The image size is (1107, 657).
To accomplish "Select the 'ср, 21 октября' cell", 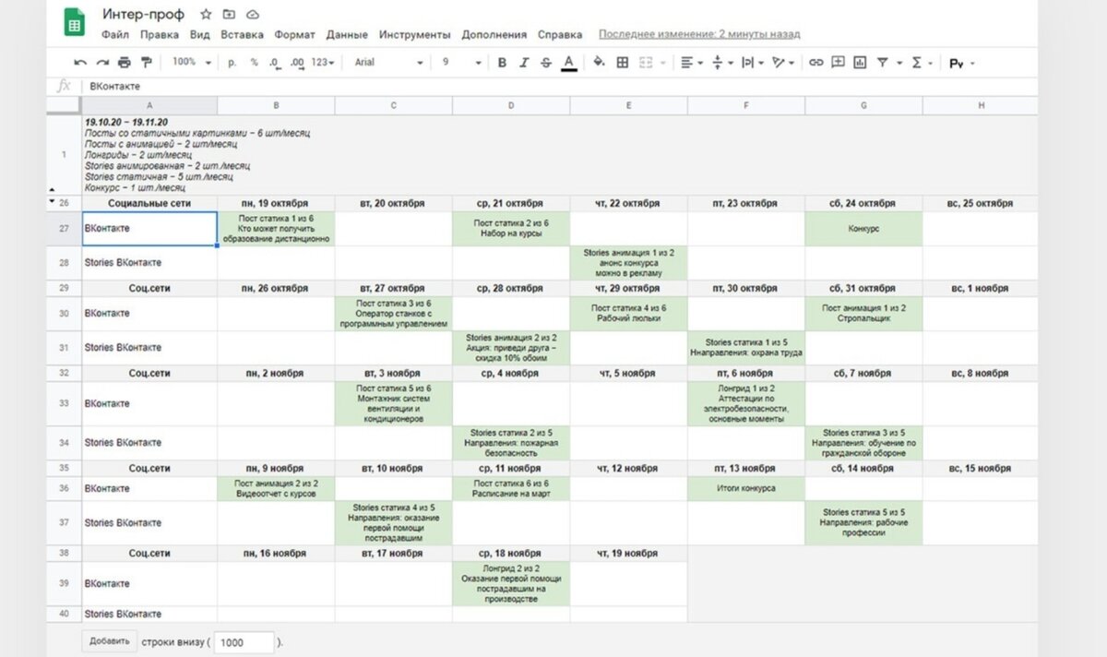I will pos(511,203).
